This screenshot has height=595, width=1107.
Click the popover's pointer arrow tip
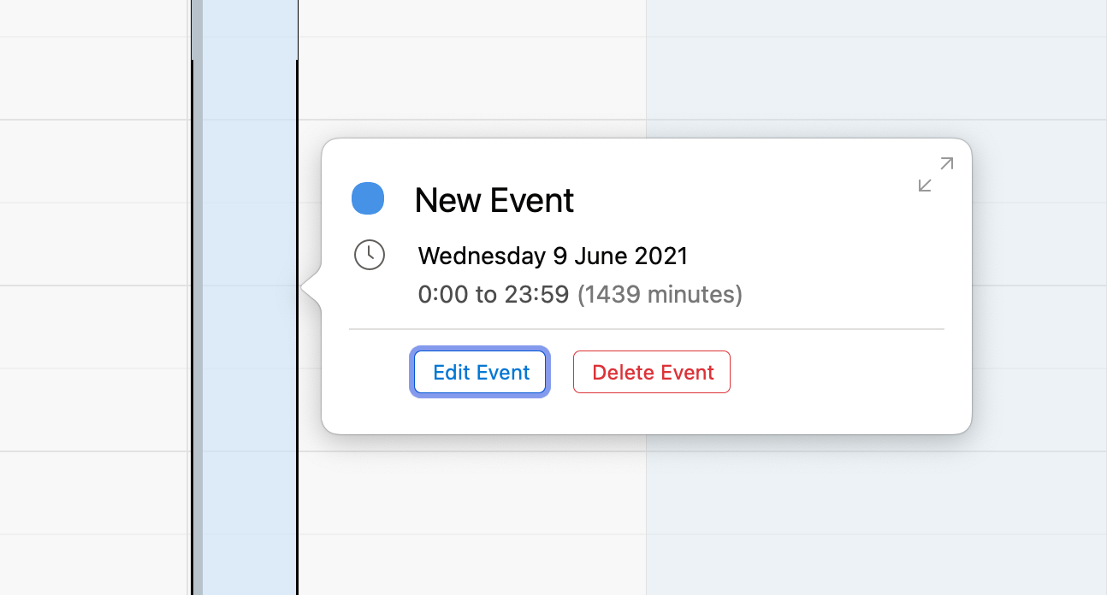click(305, 289)
